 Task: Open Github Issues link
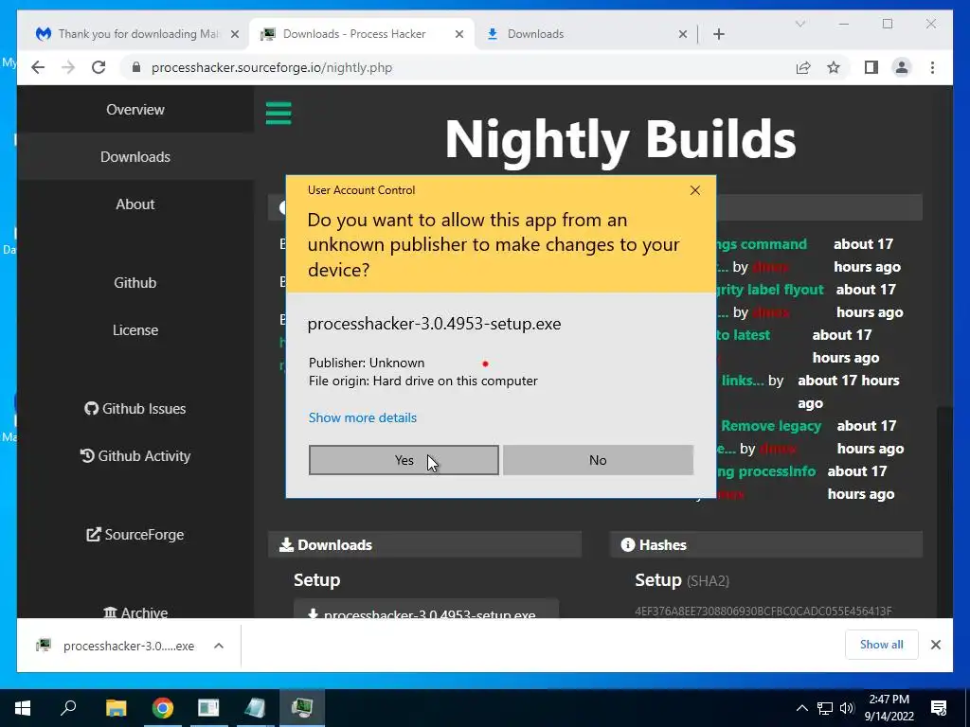pyautogui.click(x=135, y=409)
